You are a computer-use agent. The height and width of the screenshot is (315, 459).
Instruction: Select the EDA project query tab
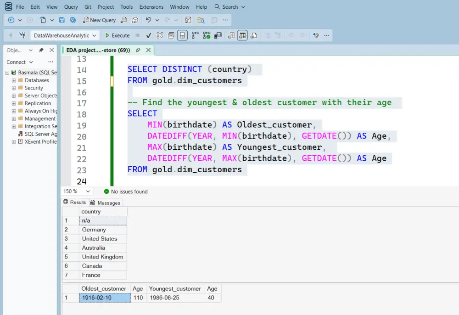click(98, 50)
